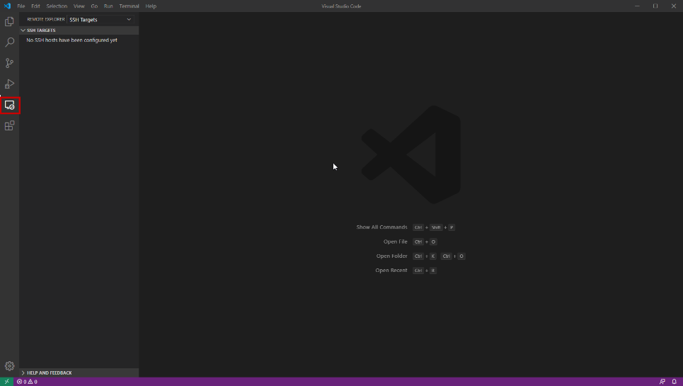This screenshot has width=683, height=386.
Task: Open the Search view icon
Action: [x=9, y=42]
